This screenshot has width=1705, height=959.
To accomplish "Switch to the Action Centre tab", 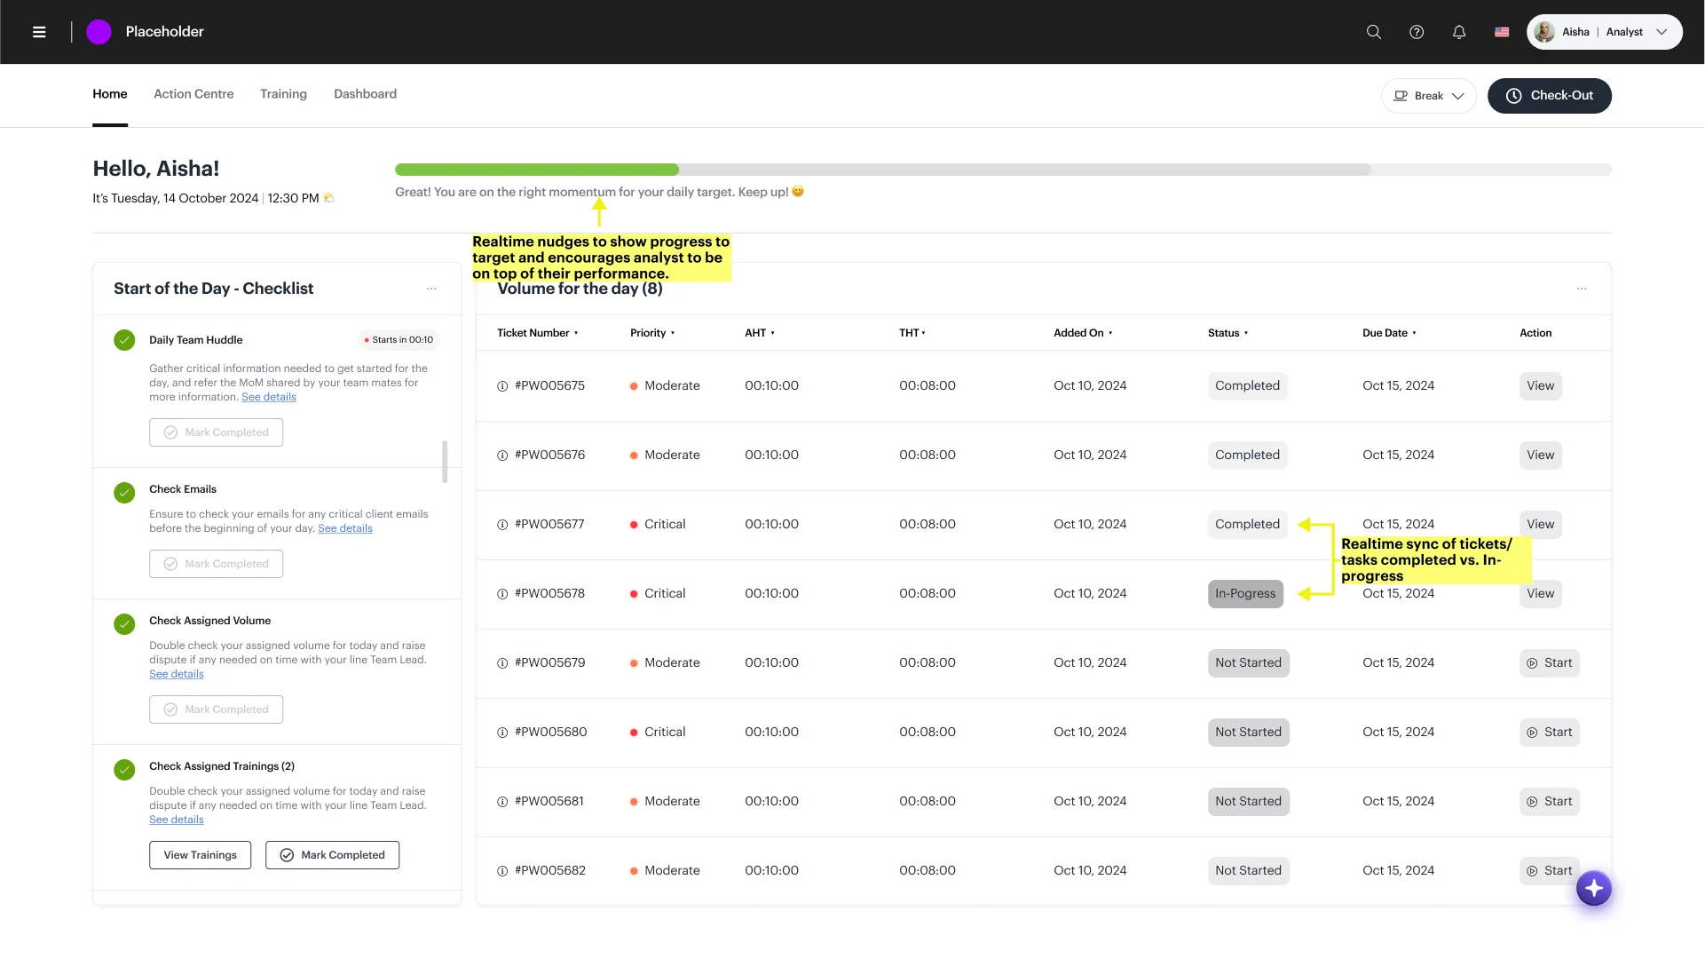I will click(193, 94).
